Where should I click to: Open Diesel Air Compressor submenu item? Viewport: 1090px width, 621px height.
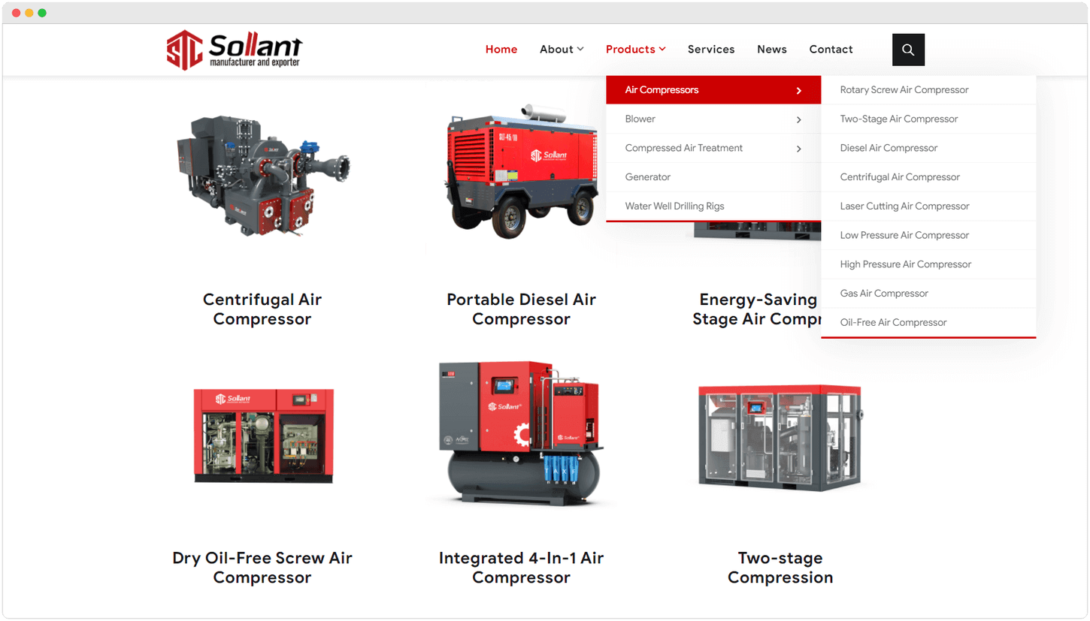click(x=928, y=149)
